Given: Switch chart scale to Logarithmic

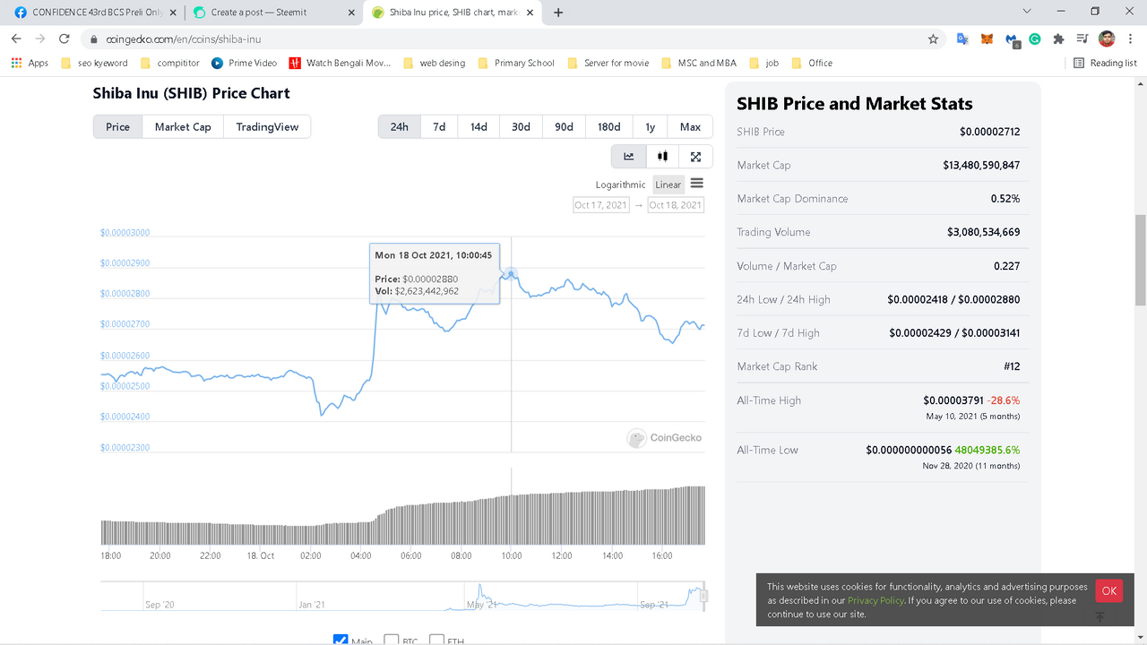Looking at the screenshot, I should point(620,185).
